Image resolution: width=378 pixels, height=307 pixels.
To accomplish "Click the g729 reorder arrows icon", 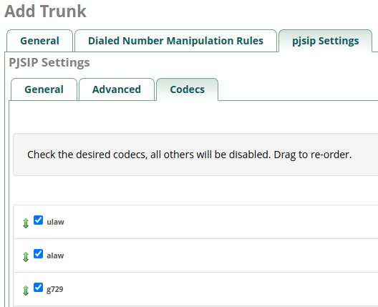I will tap(26, 291).
